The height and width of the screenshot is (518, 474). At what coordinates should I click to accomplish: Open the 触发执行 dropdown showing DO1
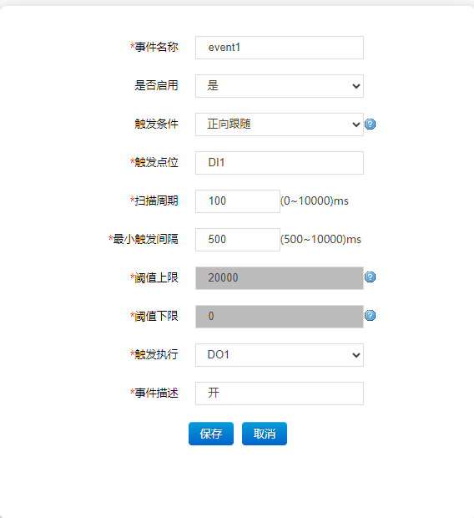280,355
